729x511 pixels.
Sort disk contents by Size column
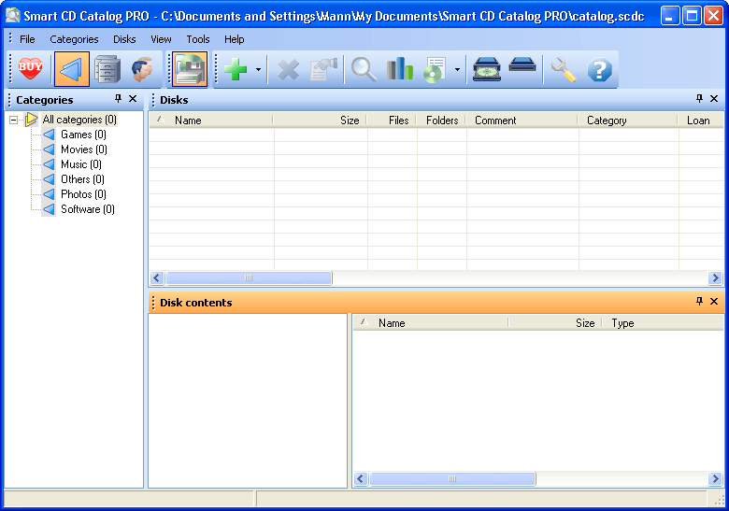tap(555, 323)
